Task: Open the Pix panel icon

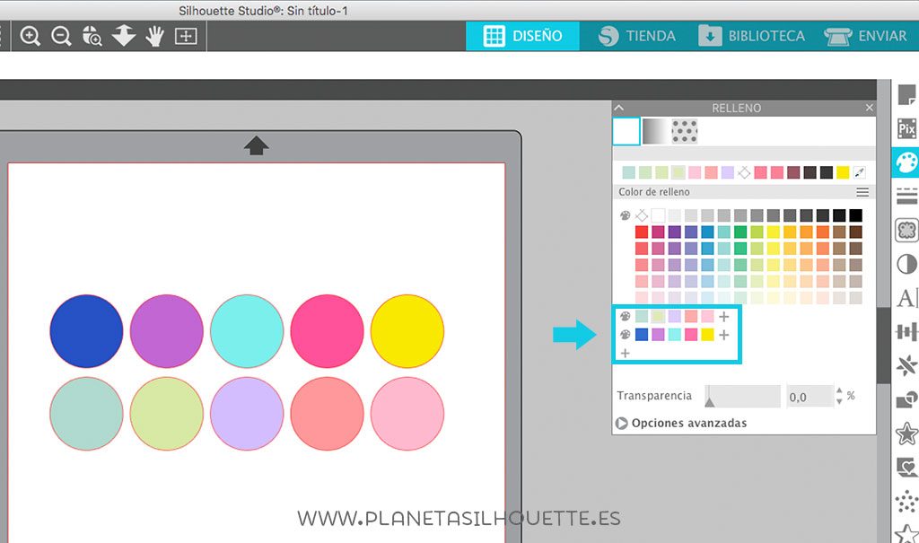Action: click(x=906, y=128)
